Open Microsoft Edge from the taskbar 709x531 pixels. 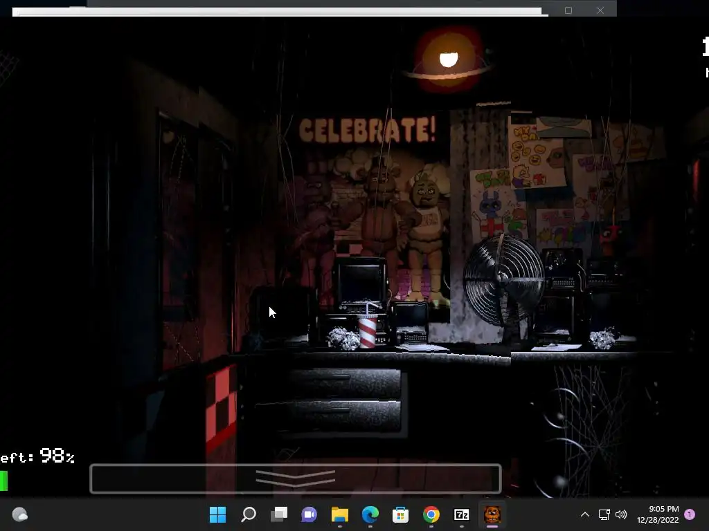click(x=370, y=514)
